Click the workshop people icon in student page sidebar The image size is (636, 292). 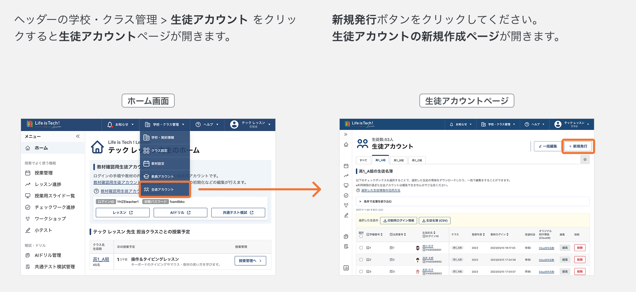[x=346, y=205]
